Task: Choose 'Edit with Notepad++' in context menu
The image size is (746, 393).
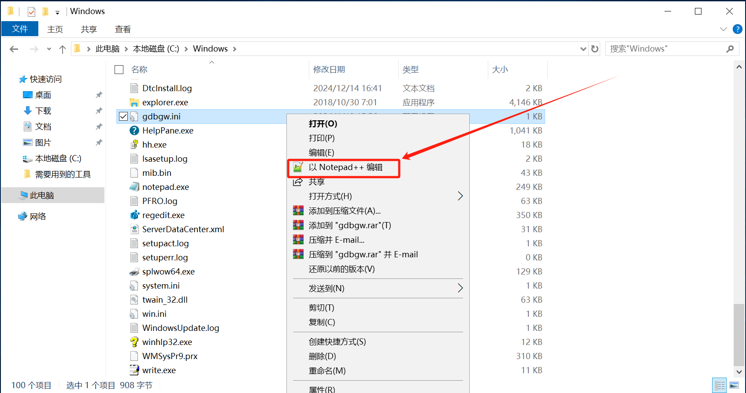Action: coord(345,167)
